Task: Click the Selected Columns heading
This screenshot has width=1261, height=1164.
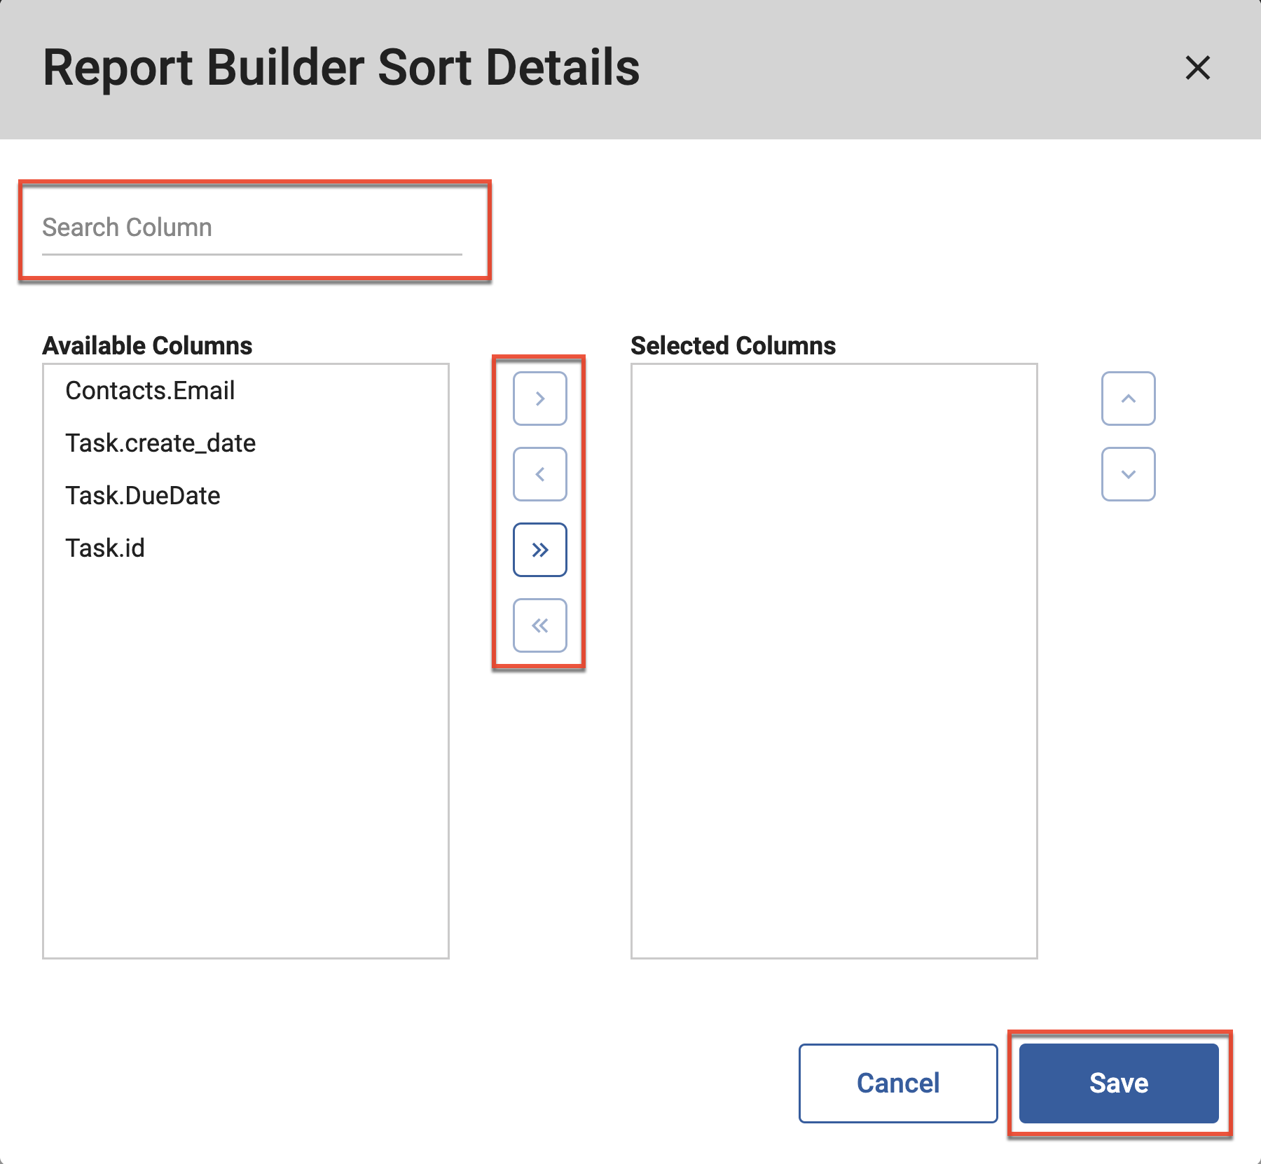Action: click(733, 345)
